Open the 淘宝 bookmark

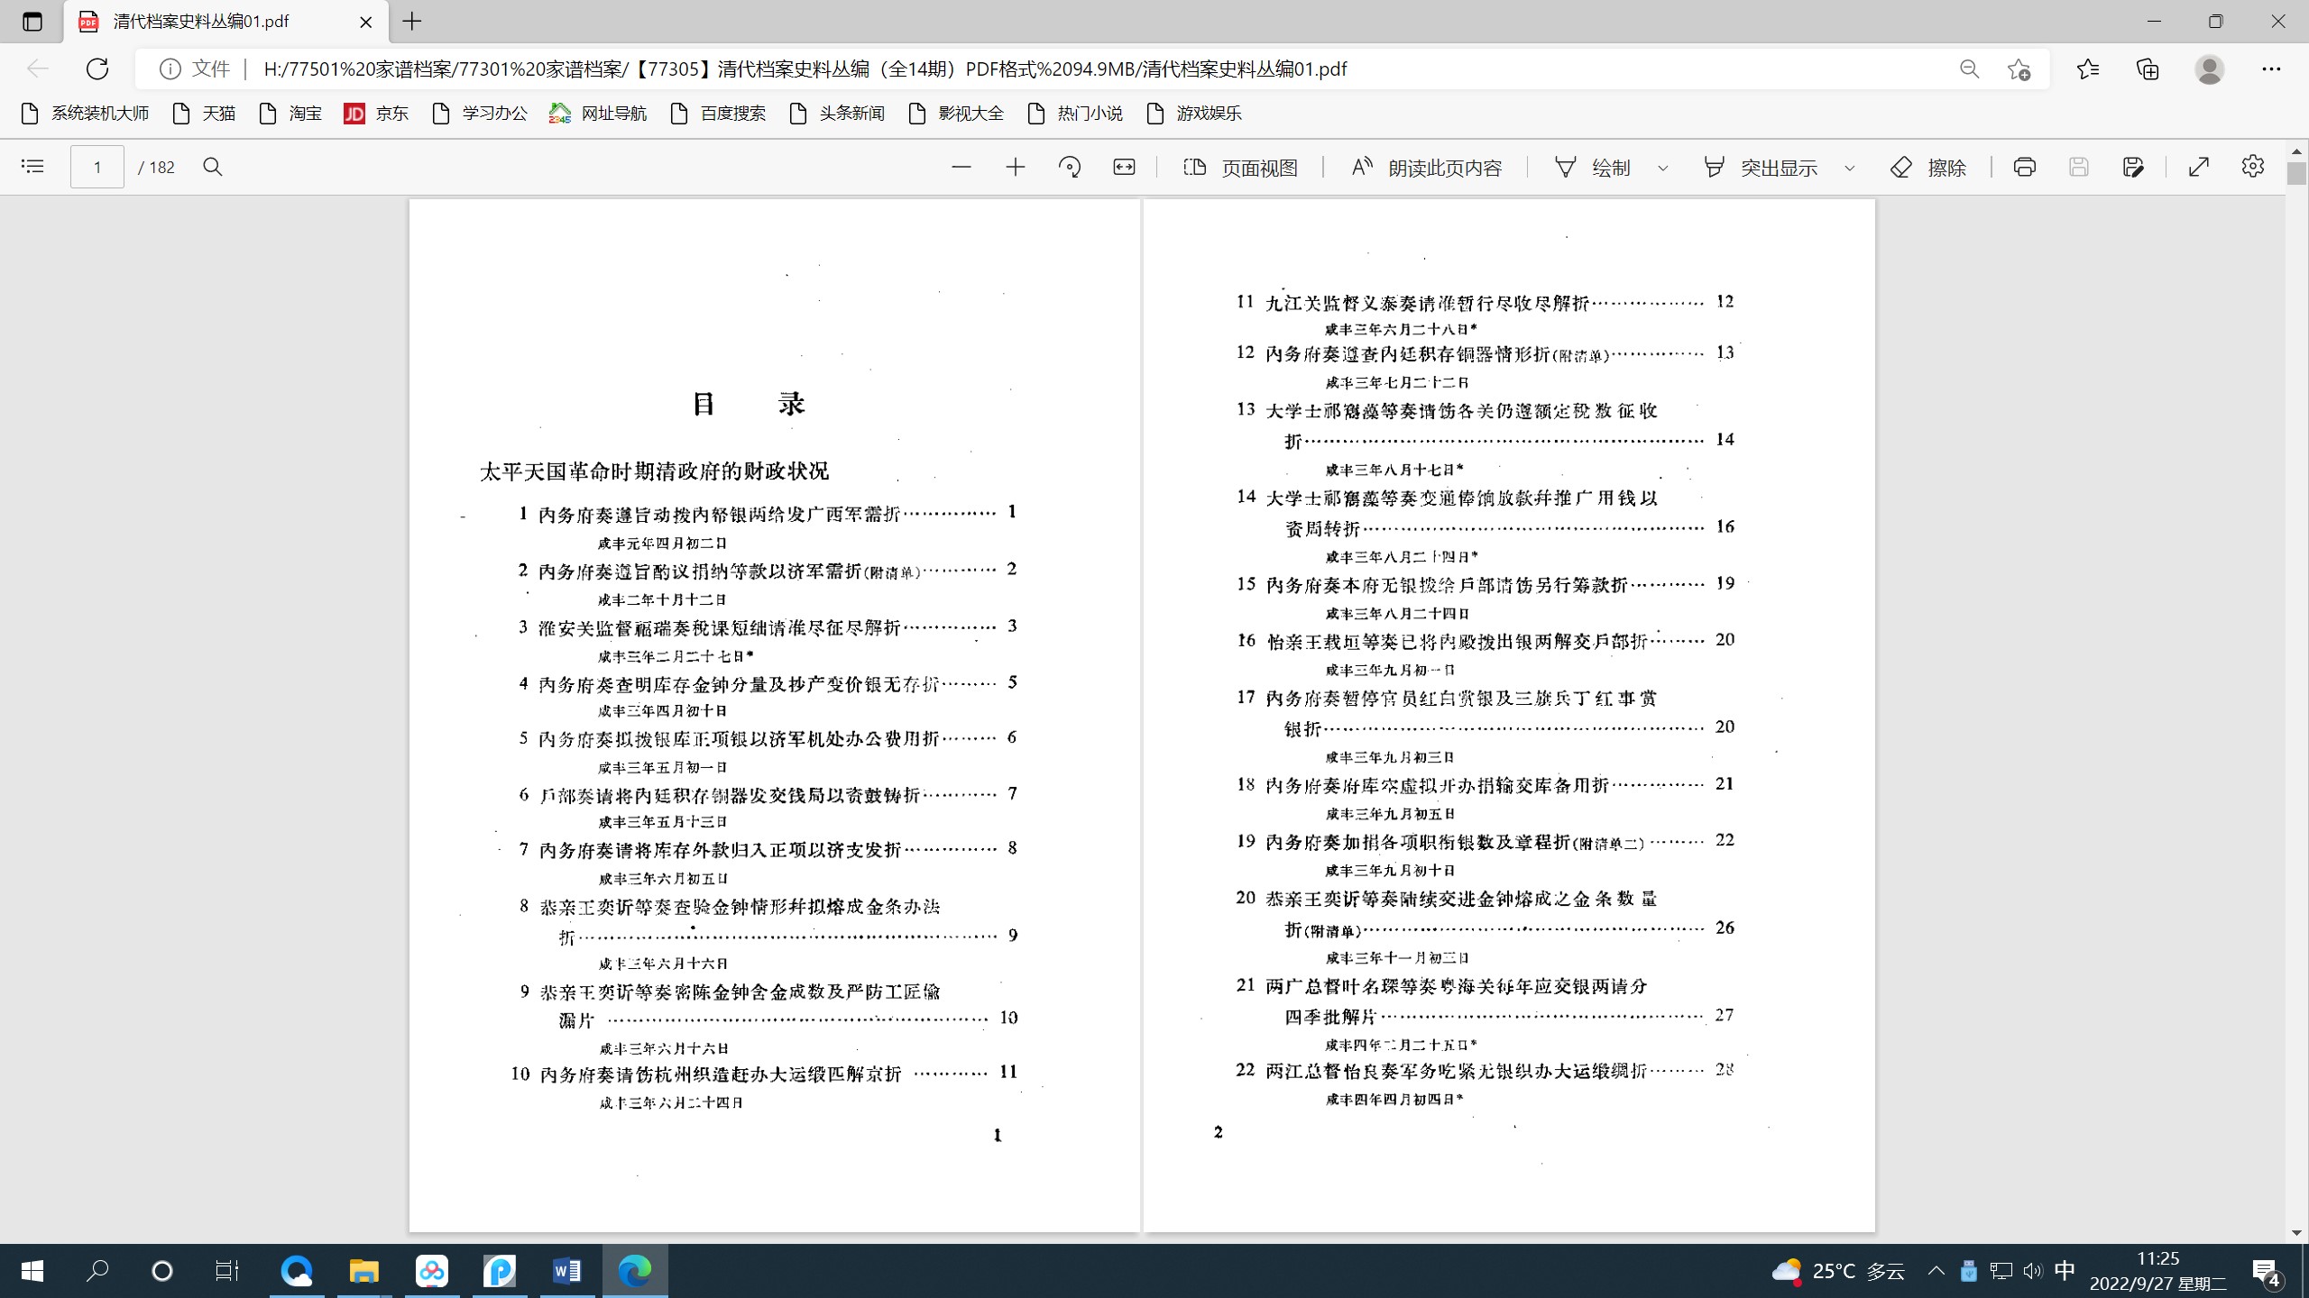pos(290,113)
